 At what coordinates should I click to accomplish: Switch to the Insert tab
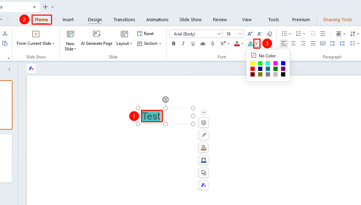point(68,19)
